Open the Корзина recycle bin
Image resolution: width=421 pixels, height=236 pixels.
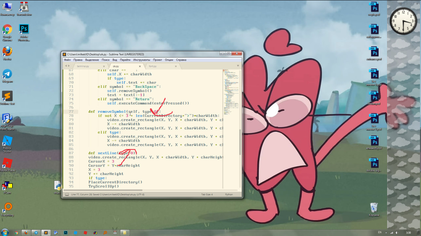pos(374,208)
